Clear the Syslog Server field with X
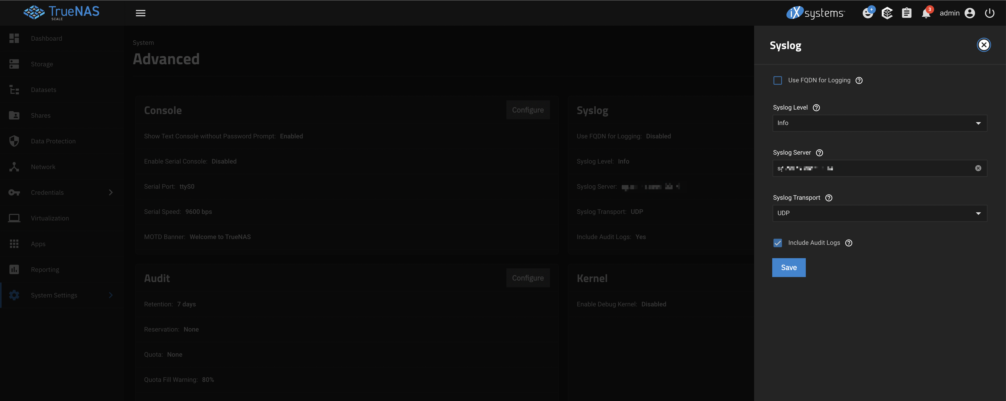Image resolution: width=1006 pixels, height=401 pixels. tap(978, 169)
